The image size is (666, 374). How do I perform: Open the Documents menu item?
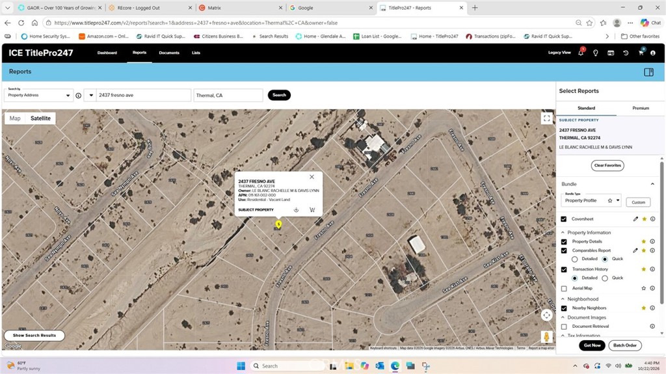pos(169,53)
